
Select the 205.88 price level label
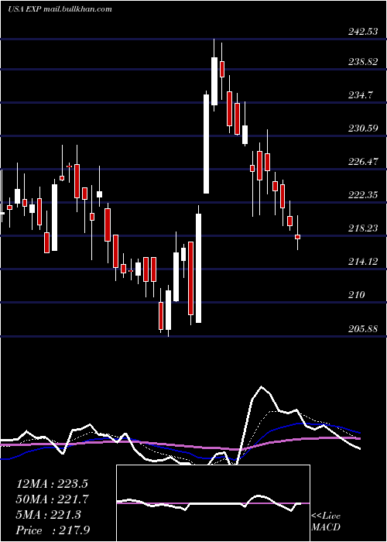362,328
